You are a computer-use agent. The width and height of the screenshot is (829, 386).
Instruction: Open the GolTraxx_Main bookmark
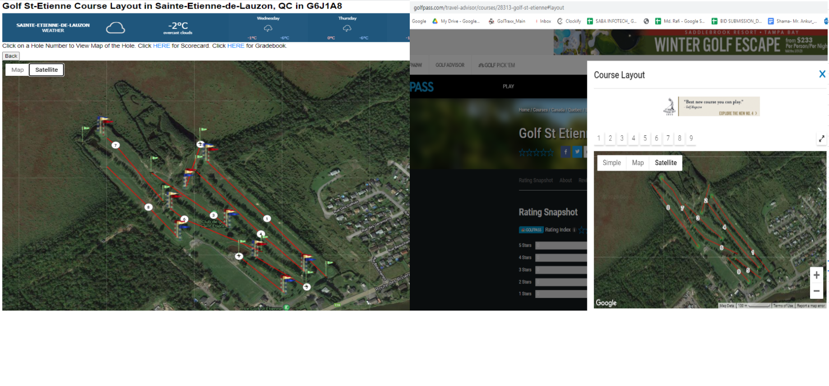click(x=507, y=21)
